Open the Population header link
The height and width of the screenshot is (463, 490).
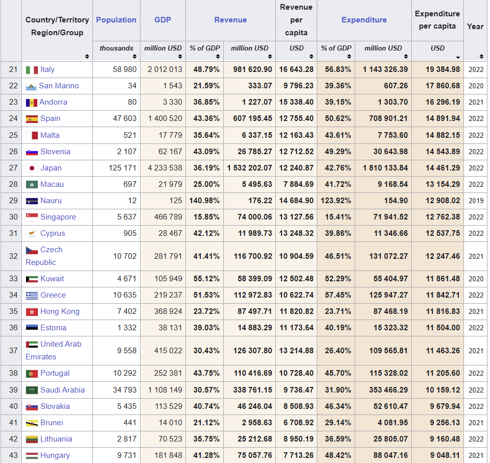[x=116, y=20]
